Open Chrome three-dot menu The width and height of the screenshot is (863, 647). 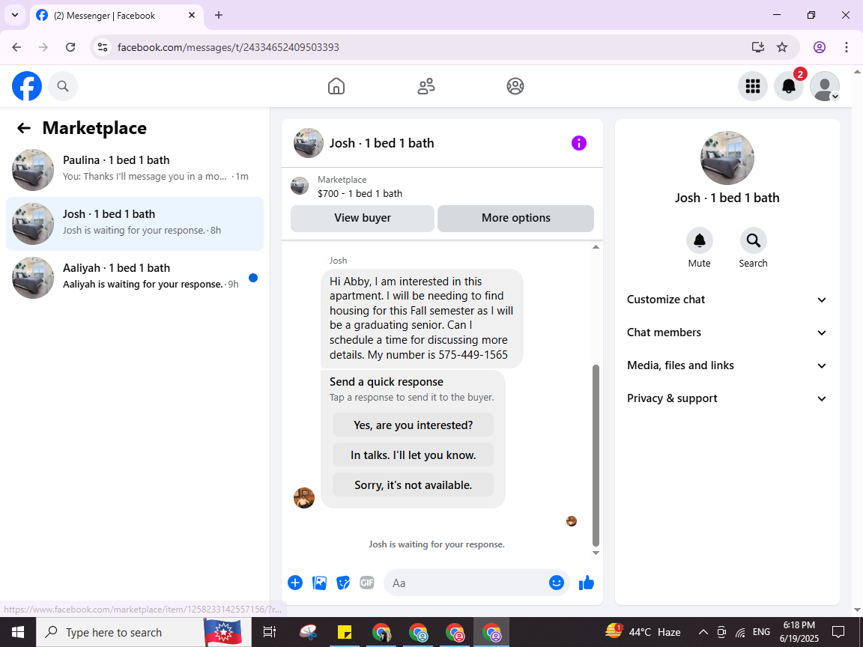[x=847, y=47]
